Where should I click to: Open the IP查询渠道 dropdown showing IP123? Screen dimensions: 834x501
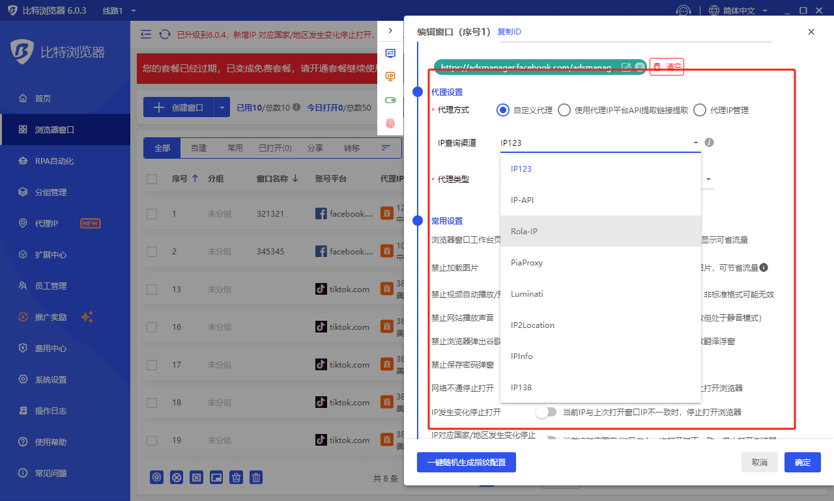[x=600, y=142]
